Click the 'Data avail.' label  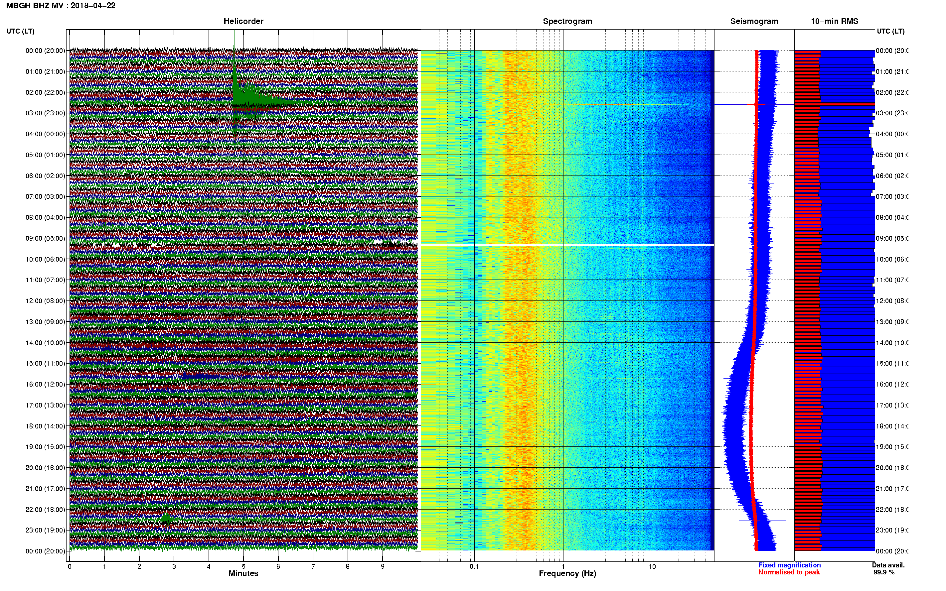tap(888, 565)
